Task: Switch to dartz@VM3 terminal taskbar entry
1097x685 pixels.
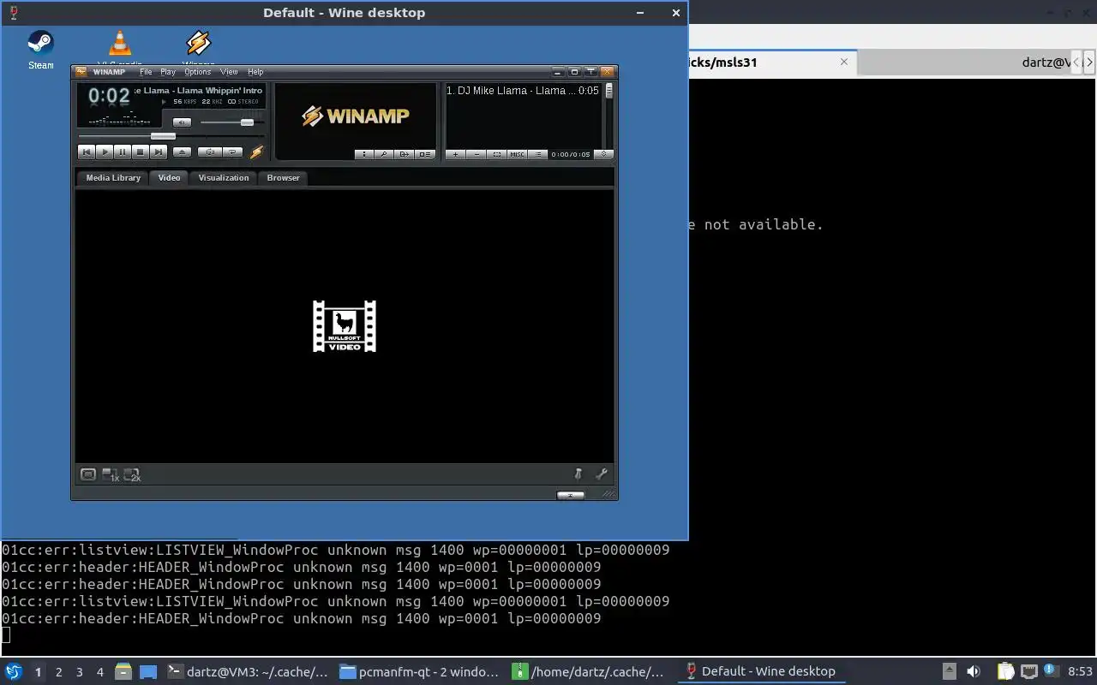Action: coord(247,671)
